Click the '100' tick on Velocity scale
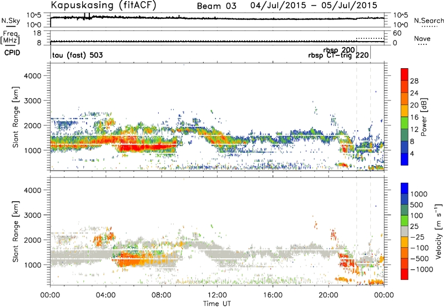444x307 pixels. [x=417, y=216]
